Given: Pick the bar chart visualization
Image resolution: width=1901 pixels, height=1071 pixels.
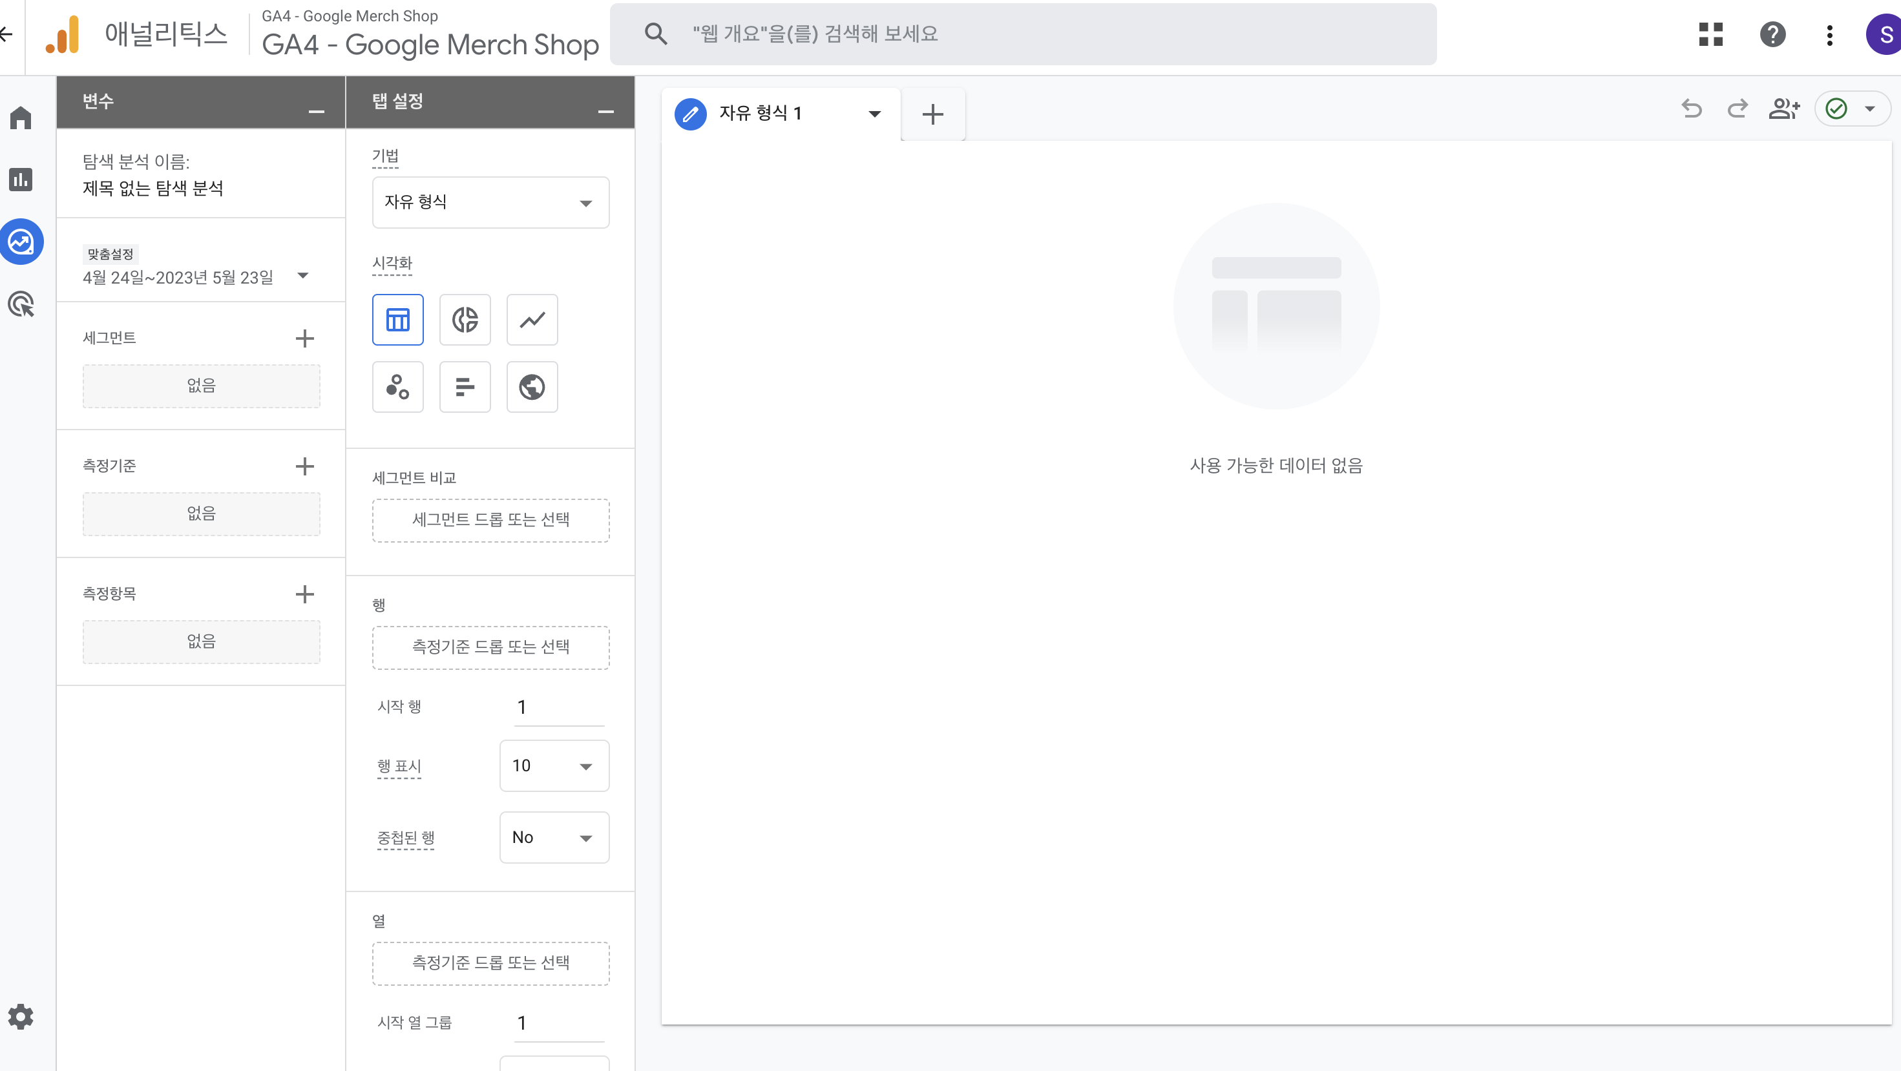Looking at the screenshot, I should (x=465, y=386).
